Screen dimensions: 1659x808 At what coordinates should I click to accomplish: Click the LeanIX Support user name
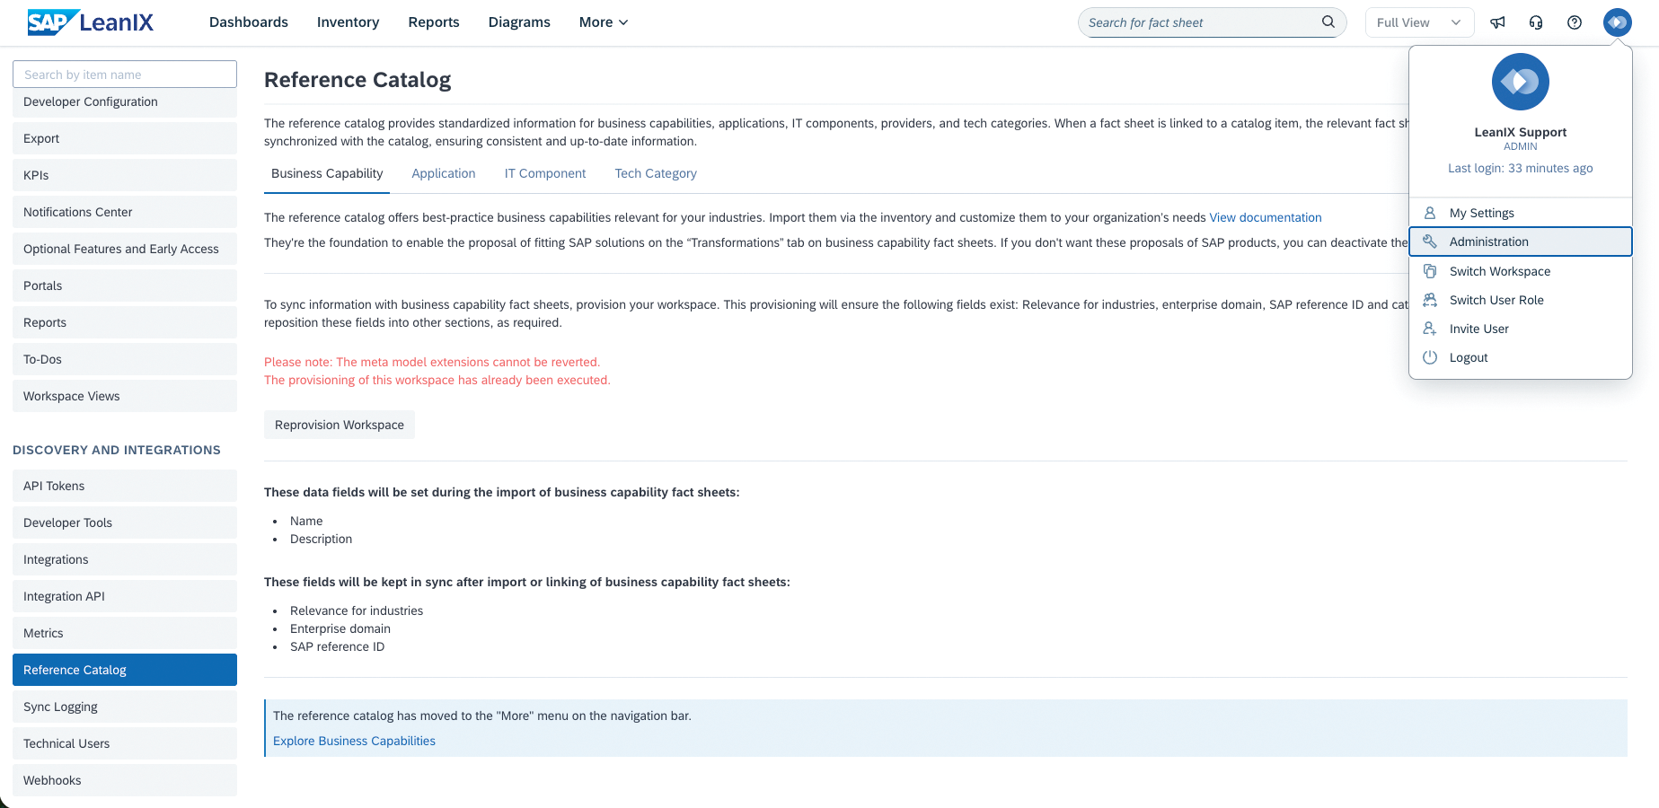pyautogui.click(x=1521, y=132)
